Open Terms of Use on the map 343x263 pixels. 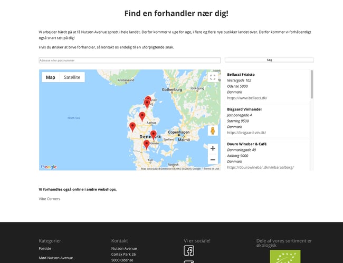(x=211, y=169)
